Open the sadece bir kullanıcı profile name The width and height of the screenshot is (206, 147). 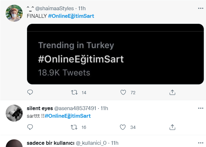pos(50,143)
